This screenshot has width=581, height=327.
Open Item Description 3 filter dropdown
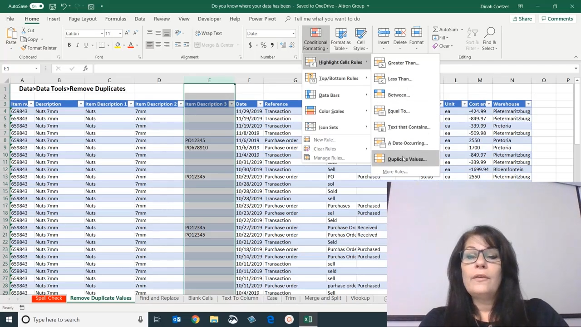pos(231,104)
